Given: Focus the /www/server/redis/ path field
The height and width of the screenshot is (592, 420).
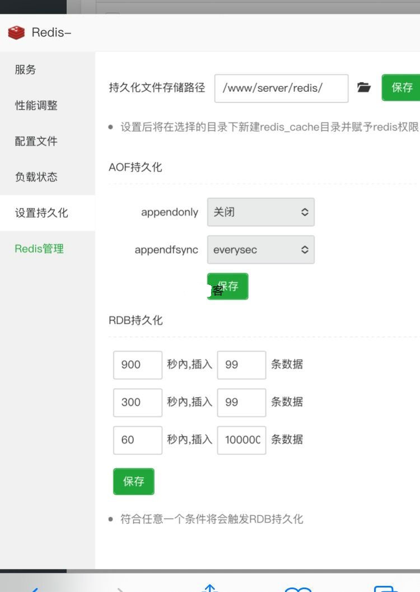Looking at the screenshot, I should pyautogui.click(x=281, y=88).
